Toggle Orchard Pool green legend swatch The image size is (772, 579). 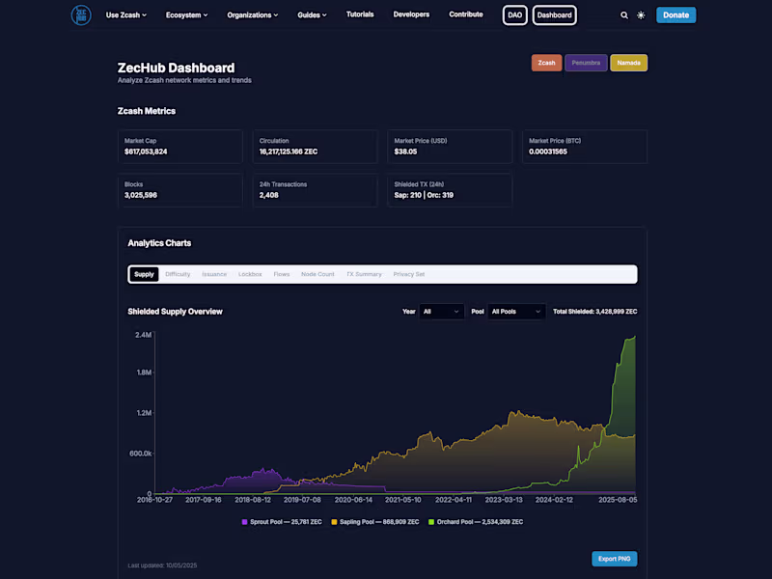pos(431,522)
